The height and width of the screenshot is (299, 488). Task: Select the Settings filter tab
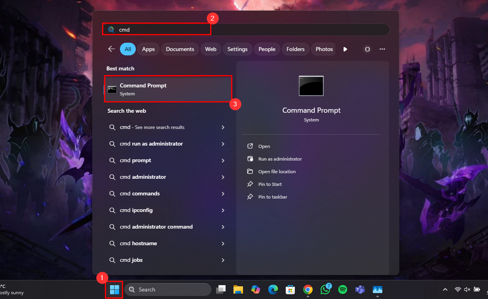(237, 49)
